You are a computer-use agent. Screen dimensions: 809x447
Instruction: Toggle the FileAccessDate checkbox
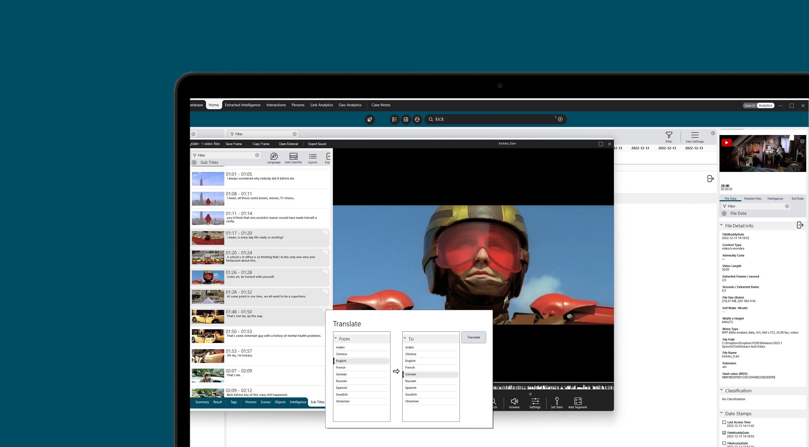724,443
